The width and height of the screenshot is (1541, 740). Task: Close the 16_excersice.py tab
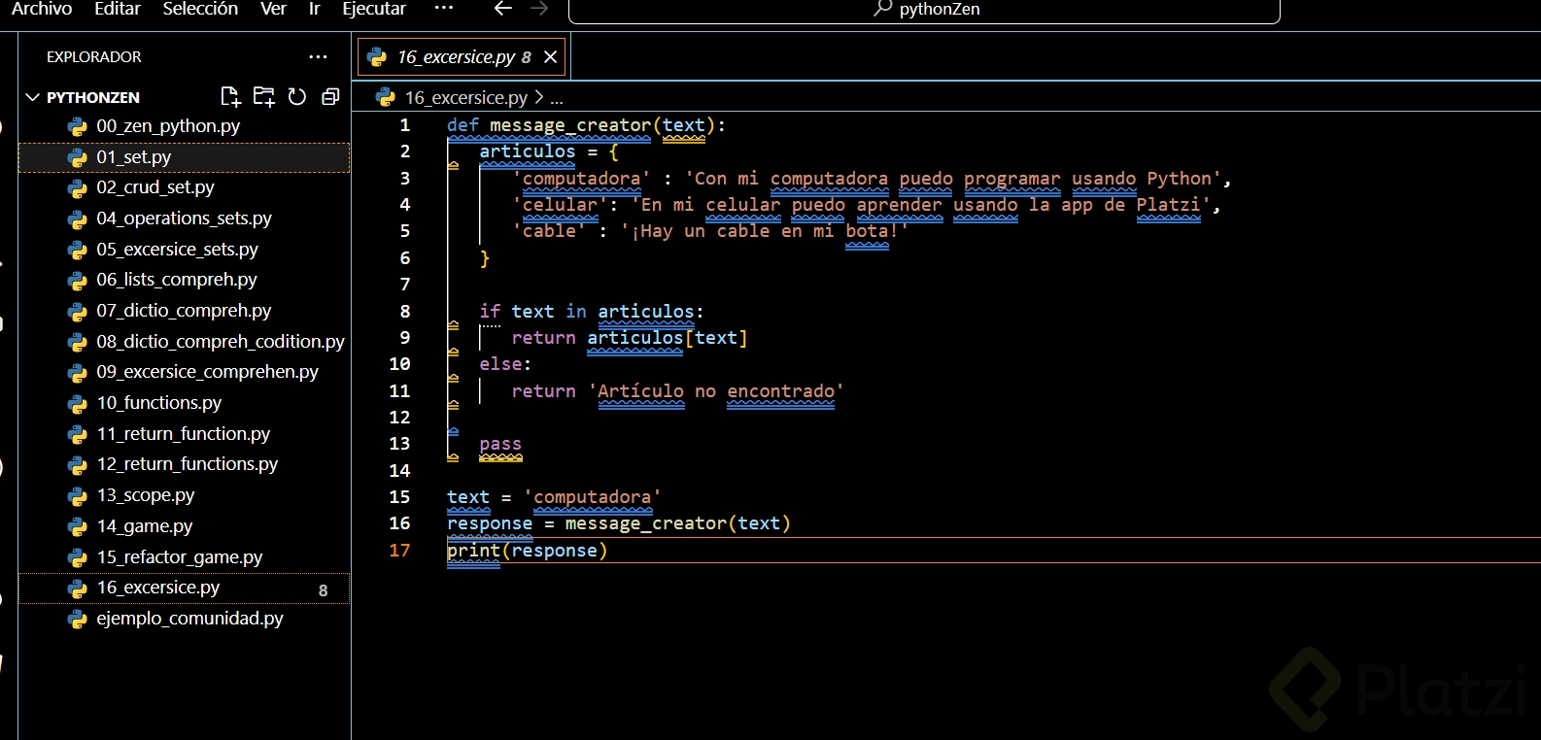point(551,56)
